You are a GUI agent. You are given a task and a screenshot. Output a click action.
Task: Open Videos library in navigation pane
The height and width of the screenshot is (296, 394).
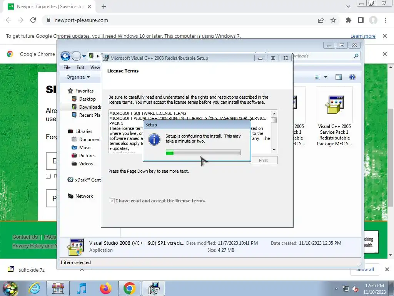click(82, 163)
